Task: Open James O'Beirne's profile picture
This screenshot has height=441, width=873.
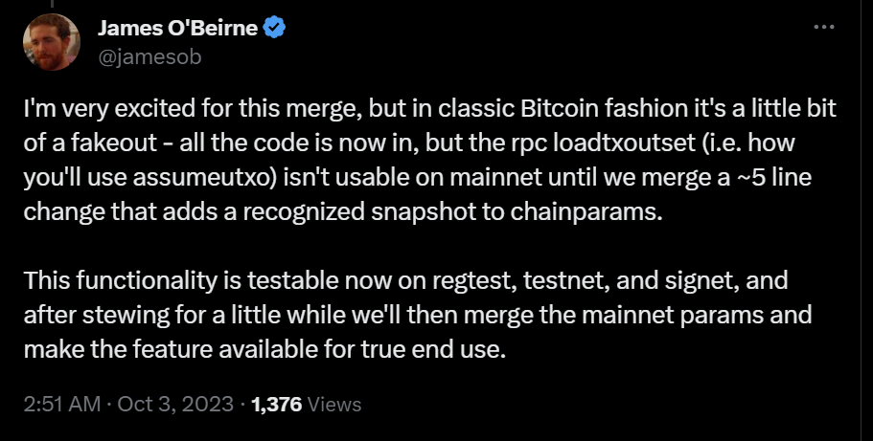Action: coord(50,43)
